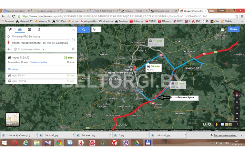
Task: Click the 45 мин. alternate route label
Action: pyautogui.click(x=178, y=85)
